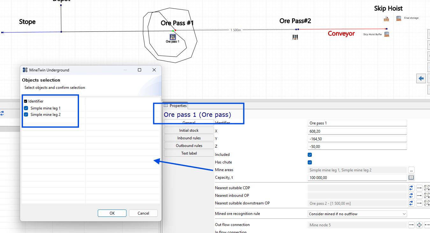Toggle the Identifier header checkbox

click(25, 101)
